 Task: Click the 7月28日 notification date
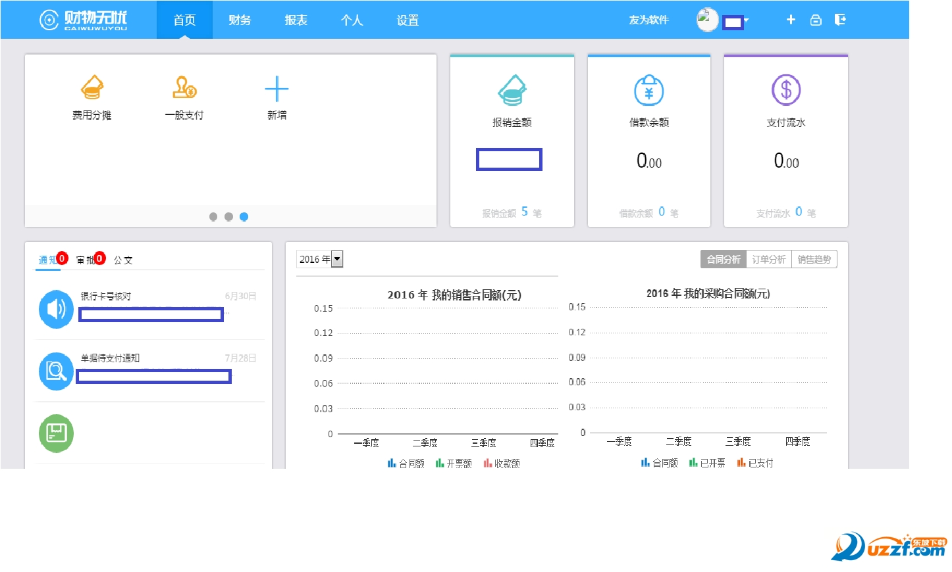coord(240,358)
